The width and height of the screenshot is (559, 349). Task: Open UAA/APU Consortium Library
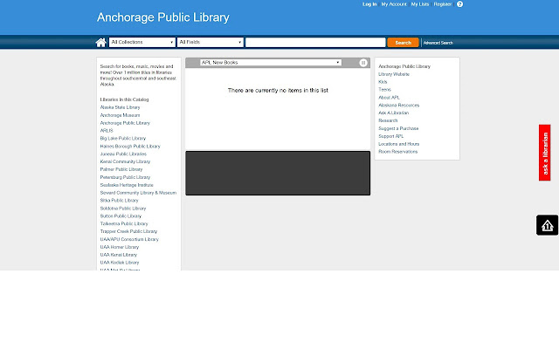(129, 239)
